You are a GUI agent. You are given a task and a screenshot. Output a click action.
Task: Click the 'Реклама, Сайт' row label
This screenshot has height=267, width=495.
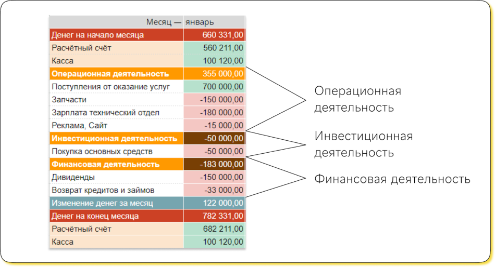point(117,125)
